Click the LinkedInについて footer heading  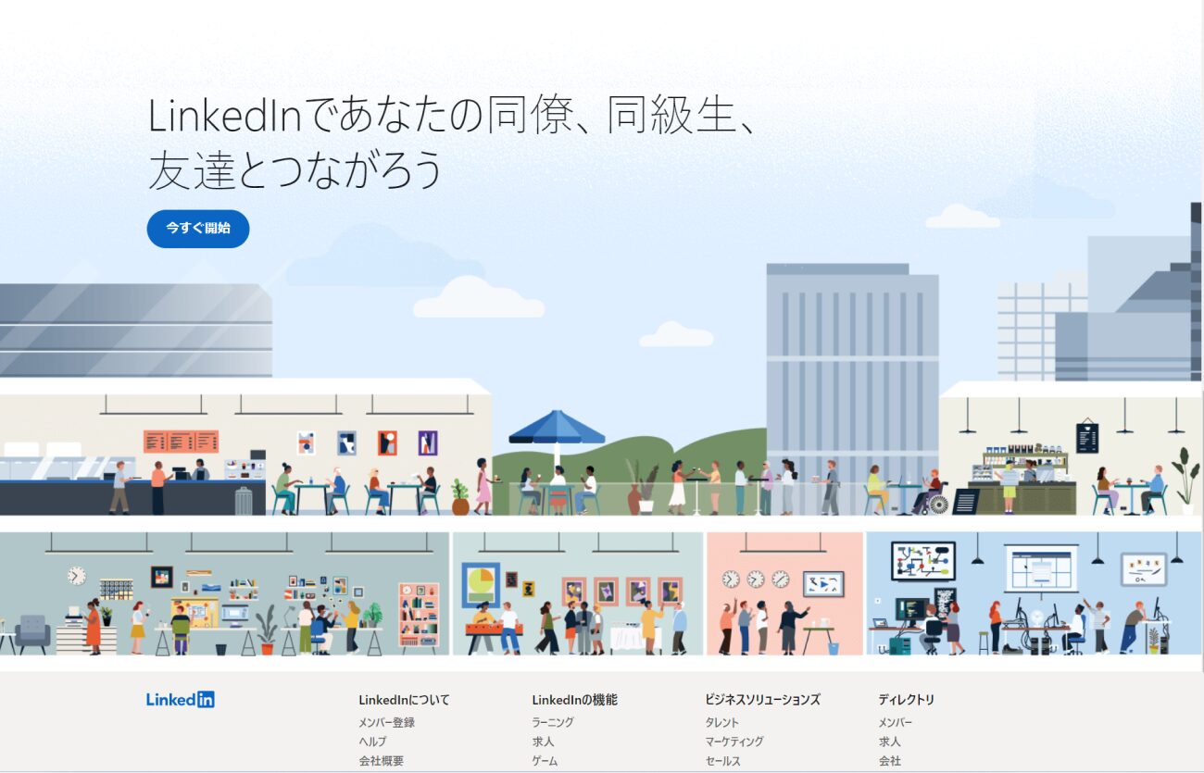click(x=404, y=700)
